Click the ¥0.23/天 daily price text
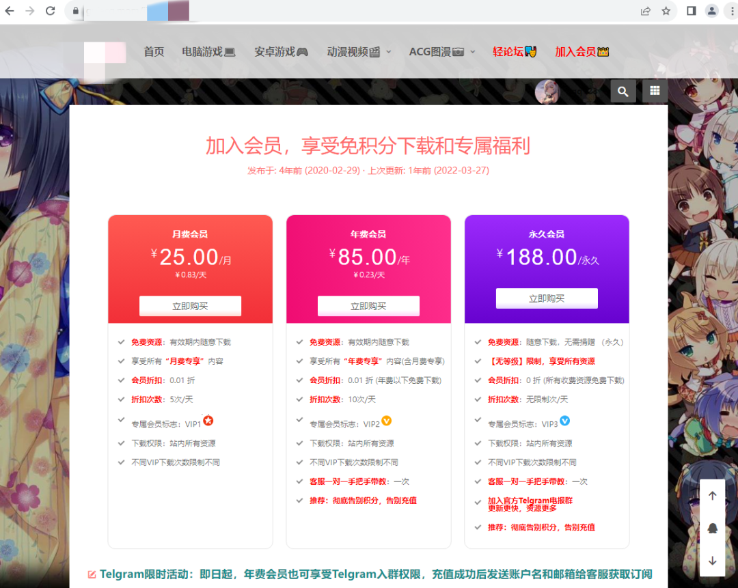Viewport: 738px width, 588px height. [369, 275]
